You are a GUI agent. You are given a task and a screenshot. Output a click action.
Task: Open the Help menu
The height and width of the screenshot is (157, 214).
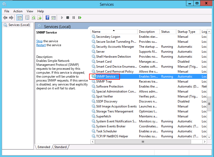(41, 11)
